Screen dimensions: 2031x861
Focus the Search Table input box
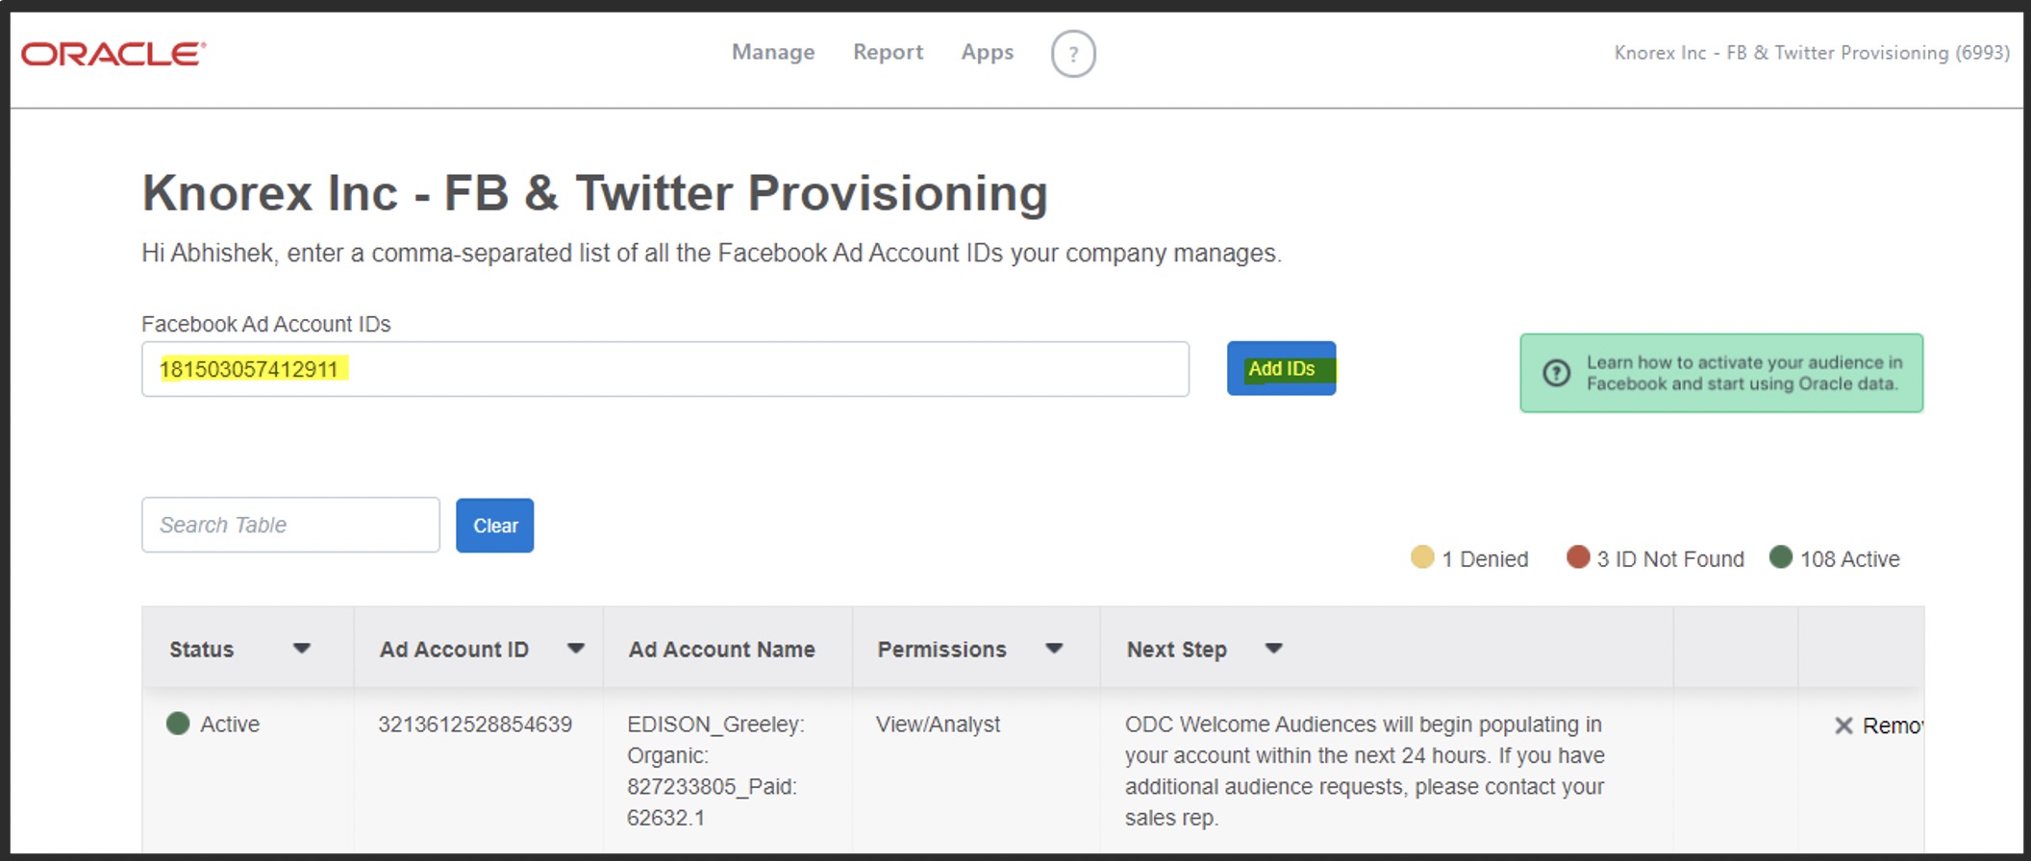pos(290,525)
